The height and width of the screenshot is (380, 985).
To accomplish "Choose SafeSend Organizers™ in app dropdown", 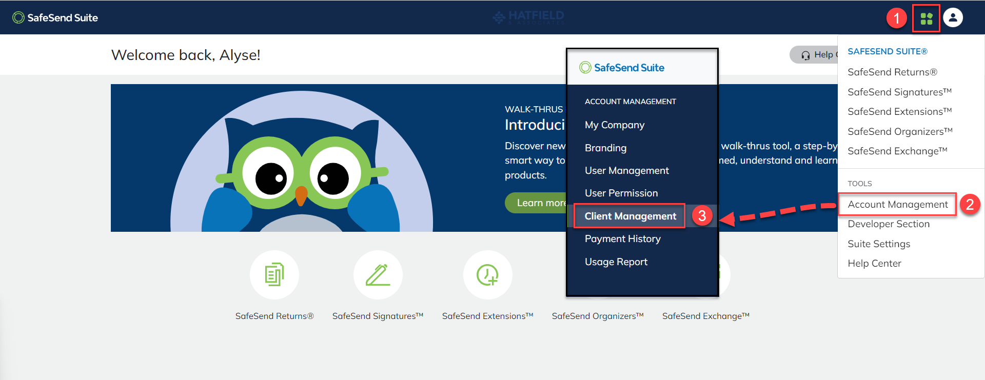I will [x=900, y=131].
